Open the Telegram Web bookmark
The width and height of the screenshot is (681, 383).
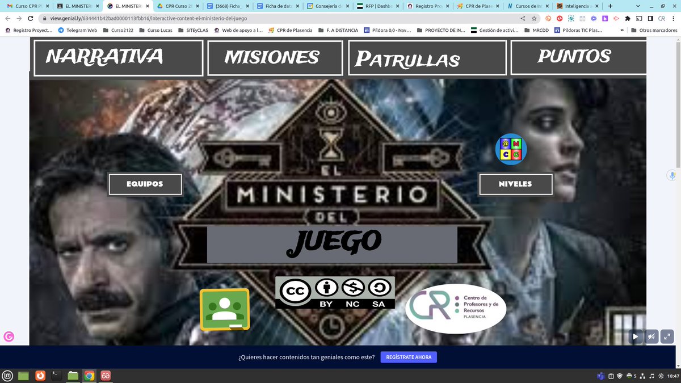tap(78, 30)
